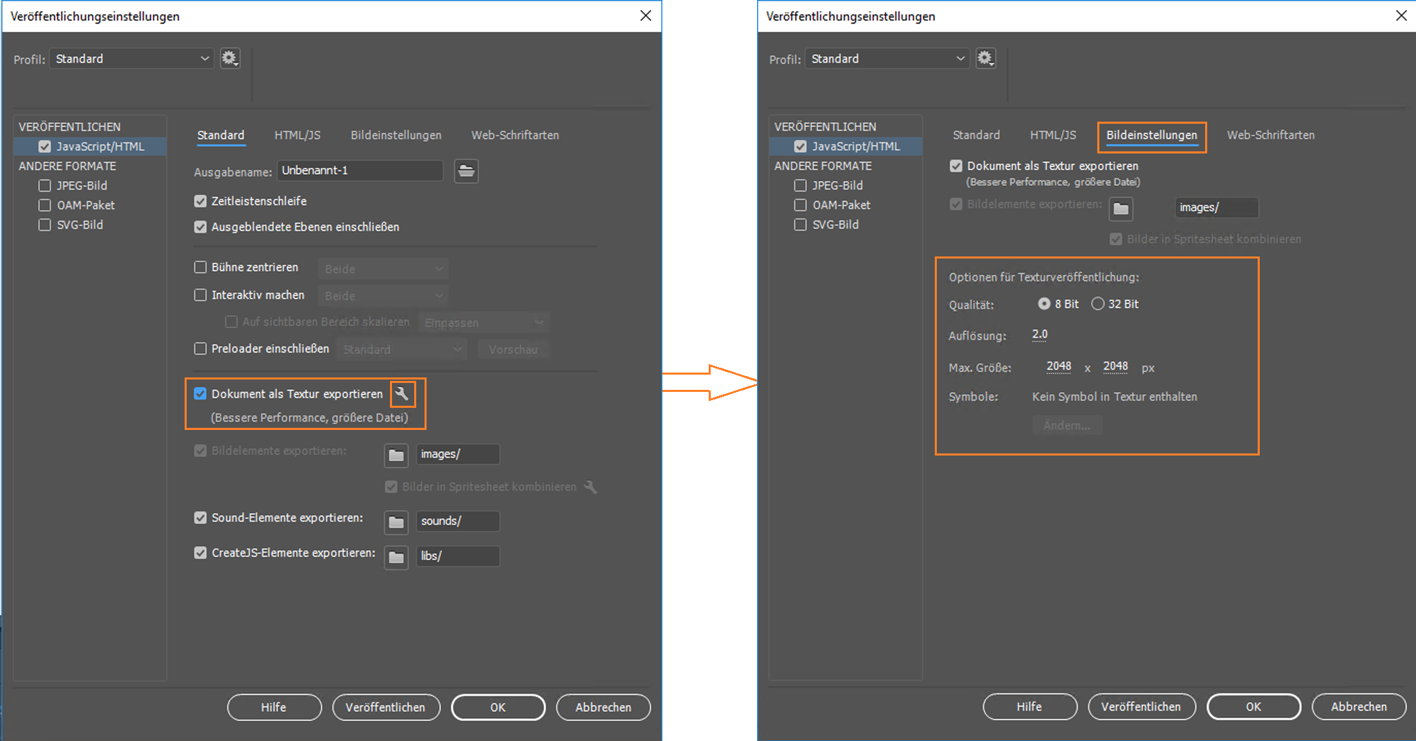
Task: Switch to the HTML/JS tab in left dialog
Action: click(297, 135)
